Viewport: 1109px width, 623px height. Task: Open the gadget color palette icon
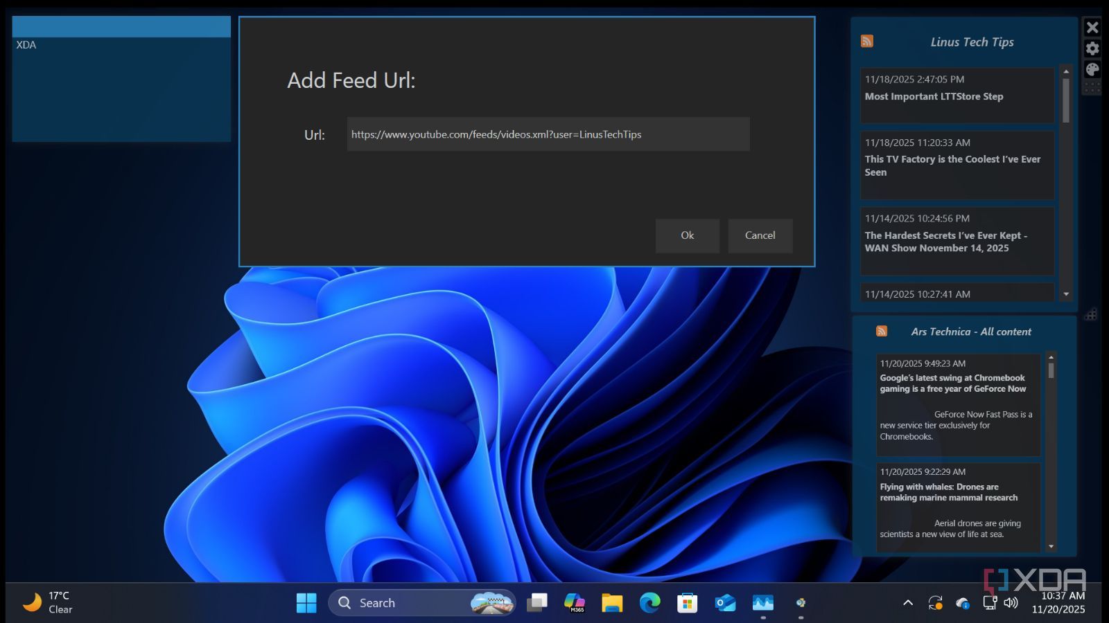click(1092, 69)
